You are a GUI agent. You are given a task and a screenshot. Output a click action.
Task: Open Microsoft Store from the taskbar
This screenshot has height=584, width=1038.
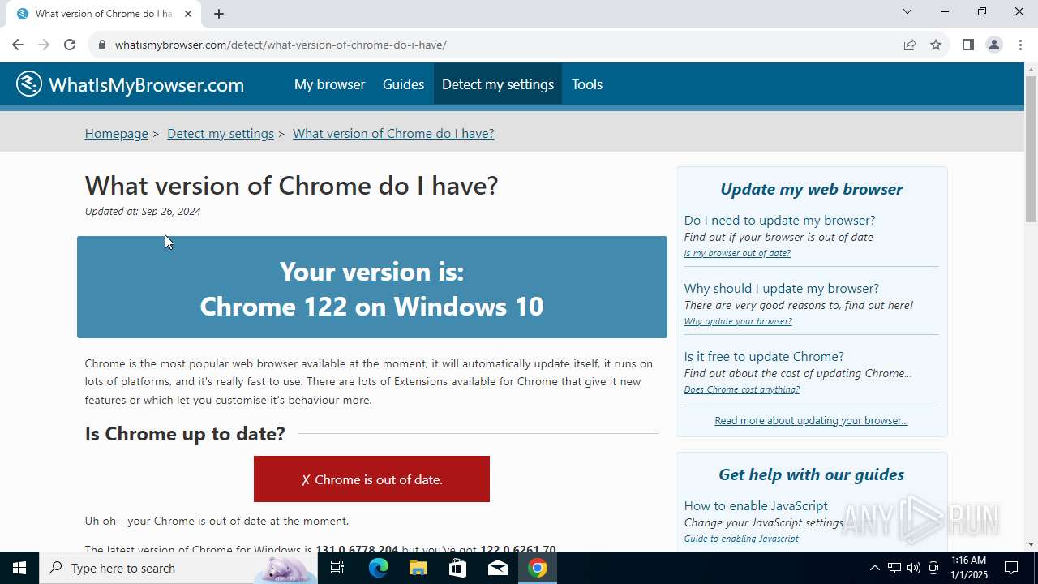pos(457,568)
